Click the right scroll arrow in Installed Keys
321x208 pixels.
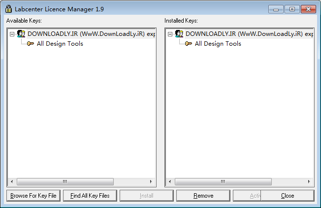[309, 181]
